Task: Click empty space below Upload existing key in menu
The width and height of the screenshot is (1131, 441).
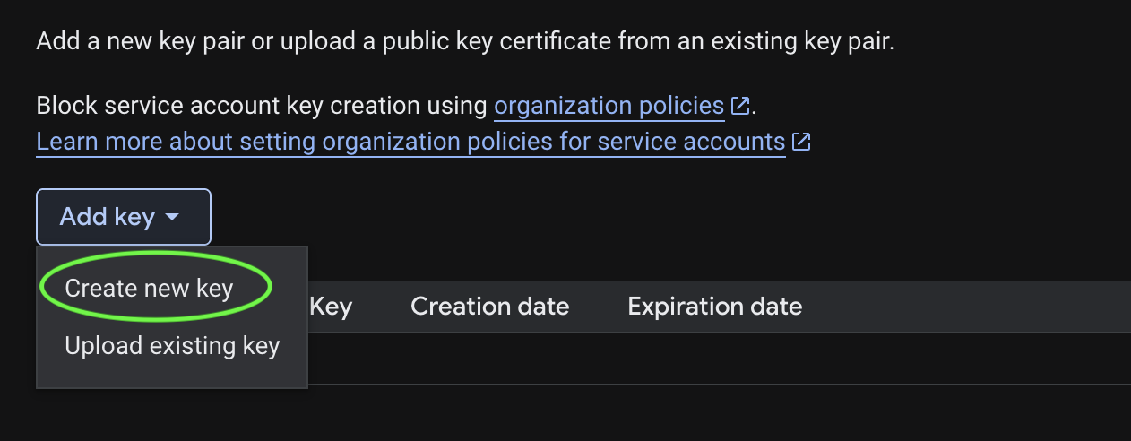Action: click(172, 376)
